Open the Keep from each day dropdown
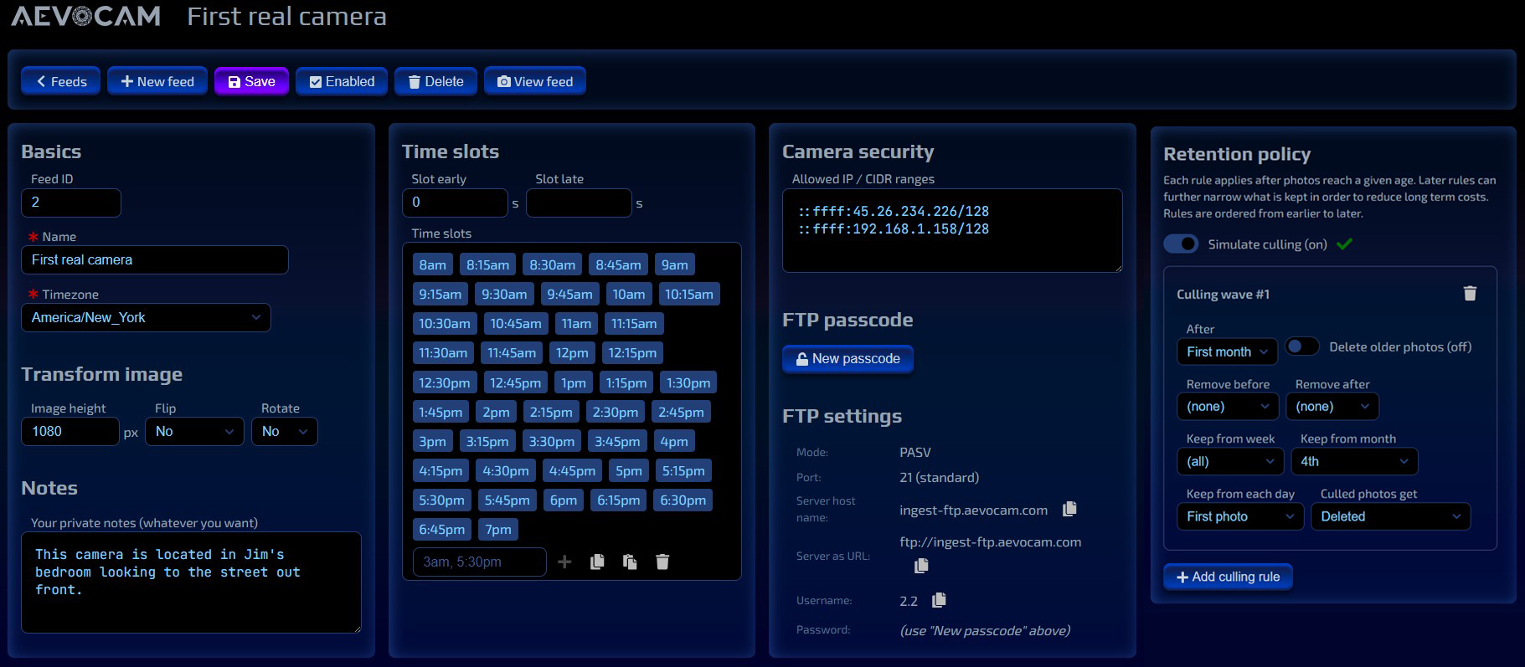The height and width of the screenshot is (667, 1525). click(1239, 516)
